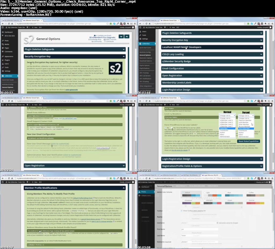Click the WordPress logo in the 00:00:53 admin bar
This screenshot has width=275, height=249.
[3, 27]
